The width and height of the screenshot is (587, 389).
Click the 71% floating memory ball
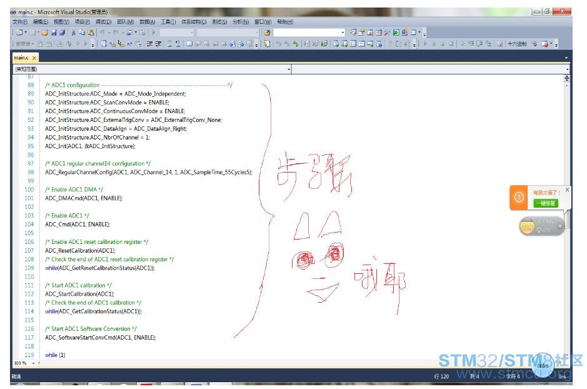click(x=528, y=226)
